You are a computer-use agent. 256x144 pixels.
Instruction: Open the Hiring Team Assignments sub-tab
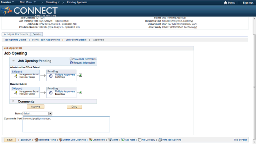[x=46, y=40]
